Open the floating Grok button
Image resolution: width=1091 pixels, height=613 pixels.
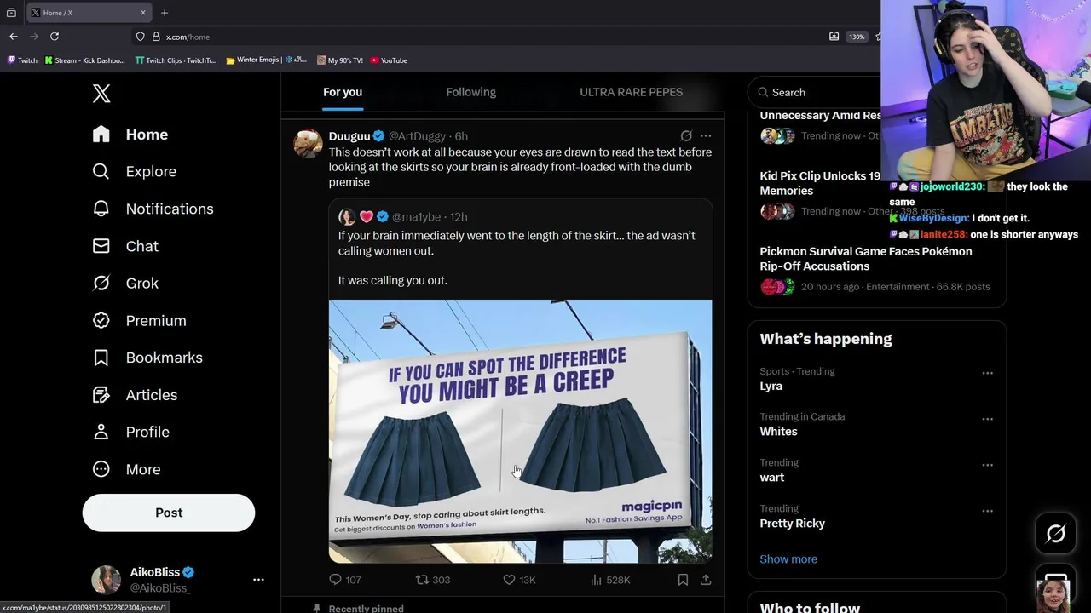1055,534
